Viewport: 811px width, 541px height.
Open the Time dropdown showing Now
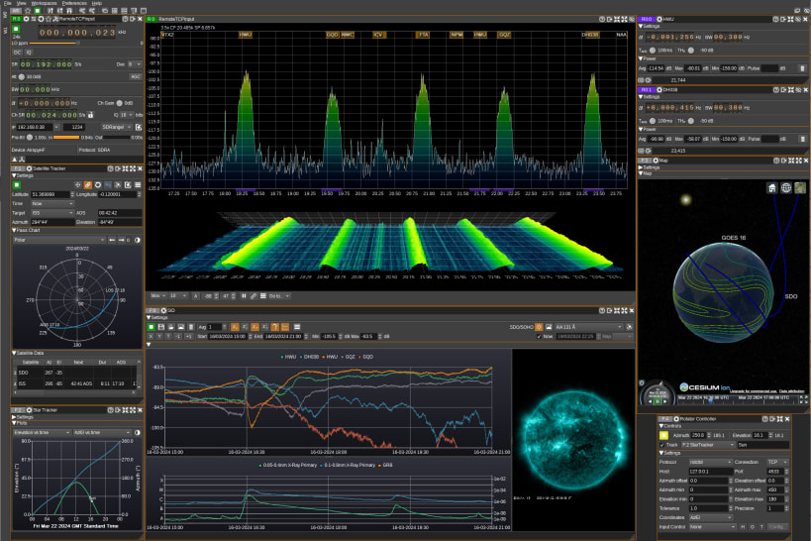[x=51, y=203]
